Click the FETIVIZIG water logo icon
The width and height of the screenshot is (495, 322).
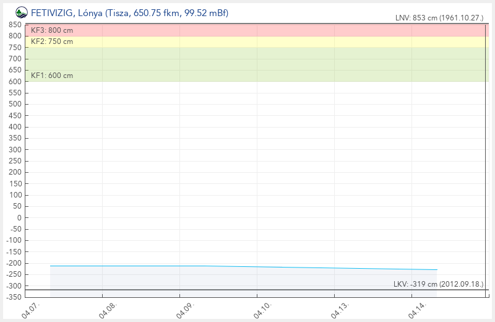coord(22,12)
